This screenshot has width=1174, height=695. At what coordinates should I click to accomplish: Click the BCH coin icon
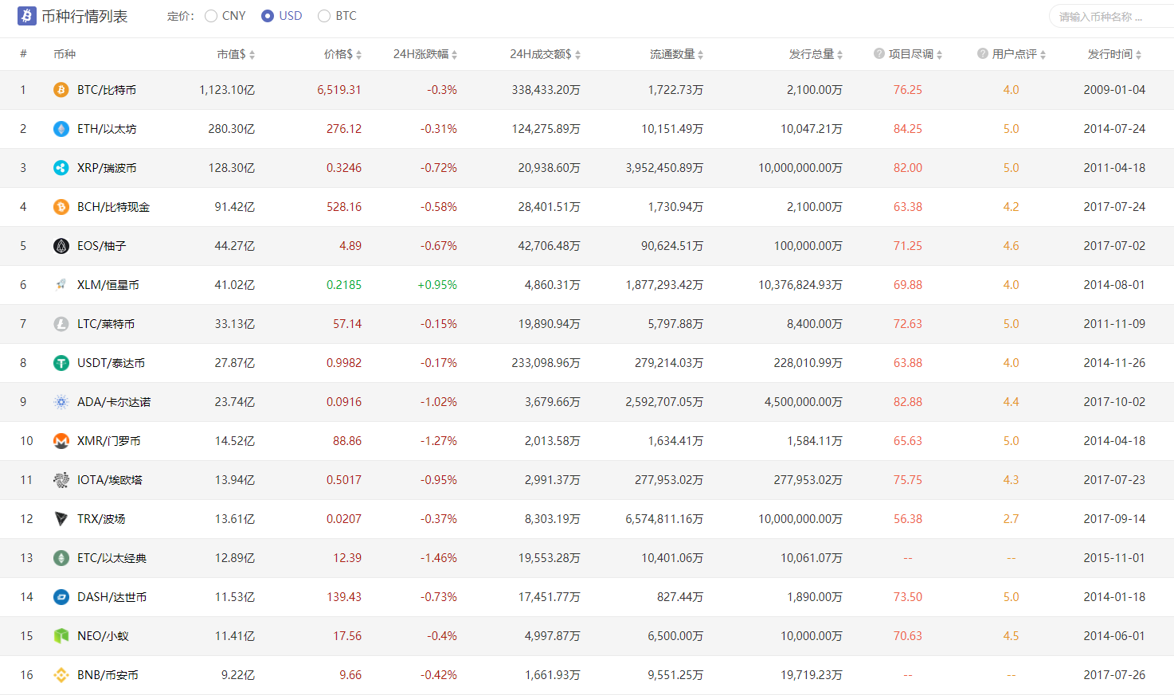pyautogui.click(x=61, y=207)
